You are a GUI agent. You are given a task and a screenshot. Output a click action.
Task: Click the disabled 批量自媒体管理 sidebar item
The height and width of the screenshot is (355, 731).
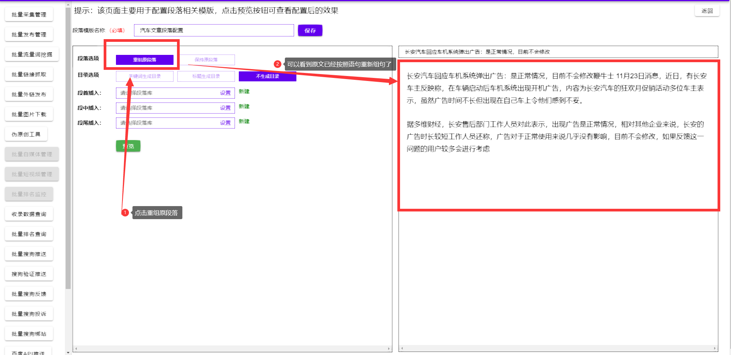(32, 154)
